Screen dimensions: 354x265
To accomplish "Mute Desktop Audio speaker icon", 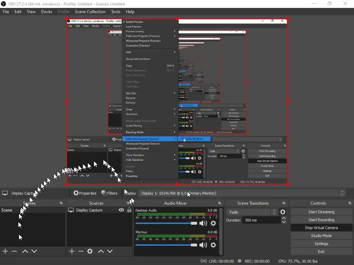I will click(203, 223).
